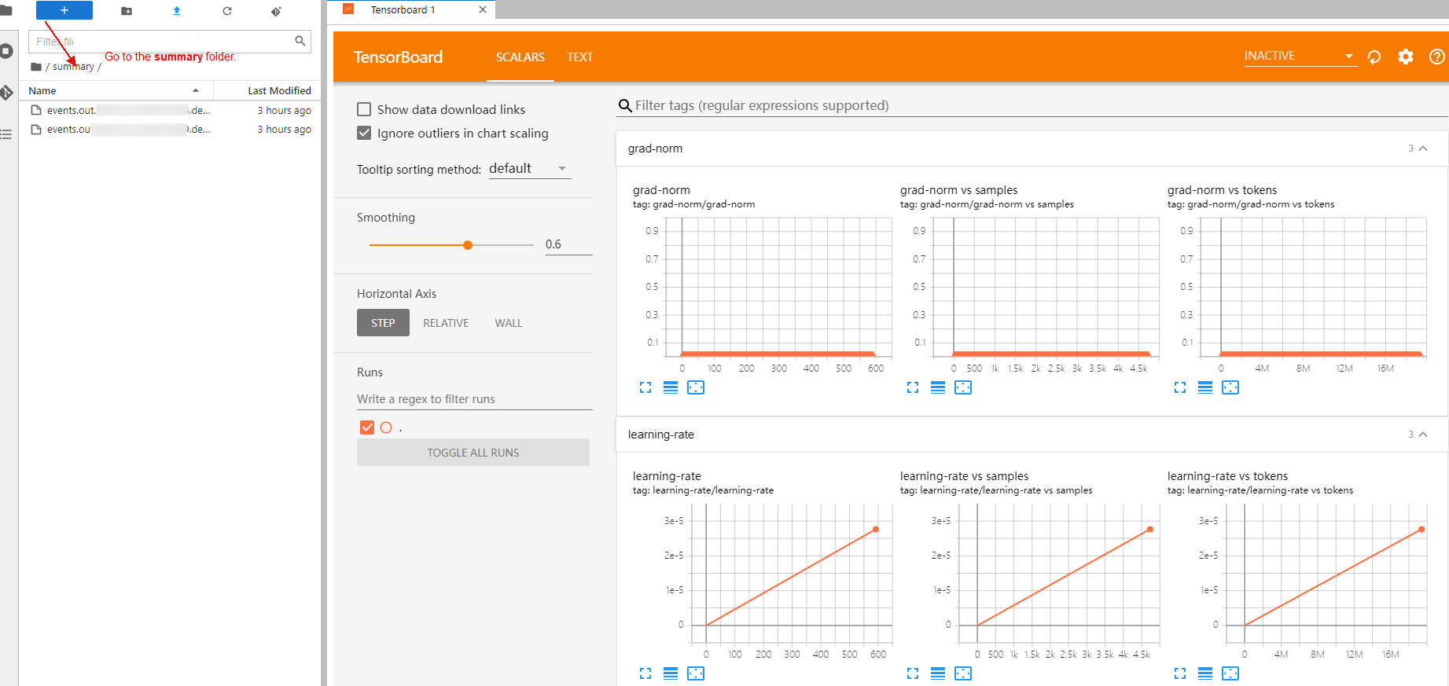Fit domain to data on learning-rate chart
Viewport: 1449px width, 686px height.
[696, 673]
